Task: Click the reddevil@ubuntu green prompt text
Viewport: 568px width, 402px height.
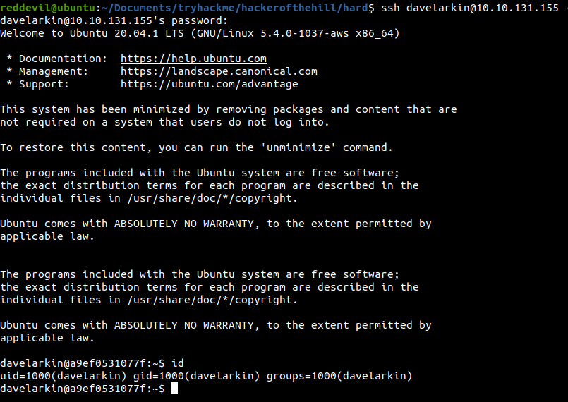Action: coord(47,8)
